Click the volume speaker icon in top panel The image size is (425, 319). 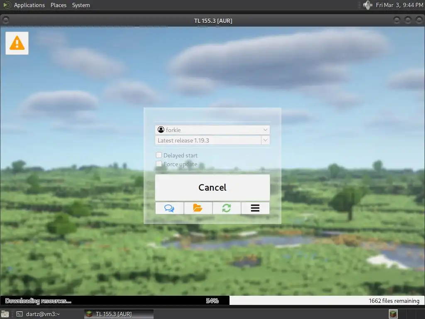(368, 5)
